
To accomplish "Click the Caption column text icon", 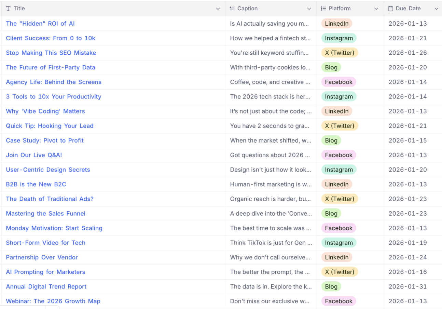I will [232, 9].
